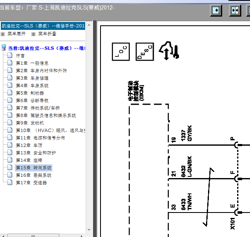The image size is (250, 237).
Task: Click the page icon beside 第5章 制动器
Action: (10, 93)
